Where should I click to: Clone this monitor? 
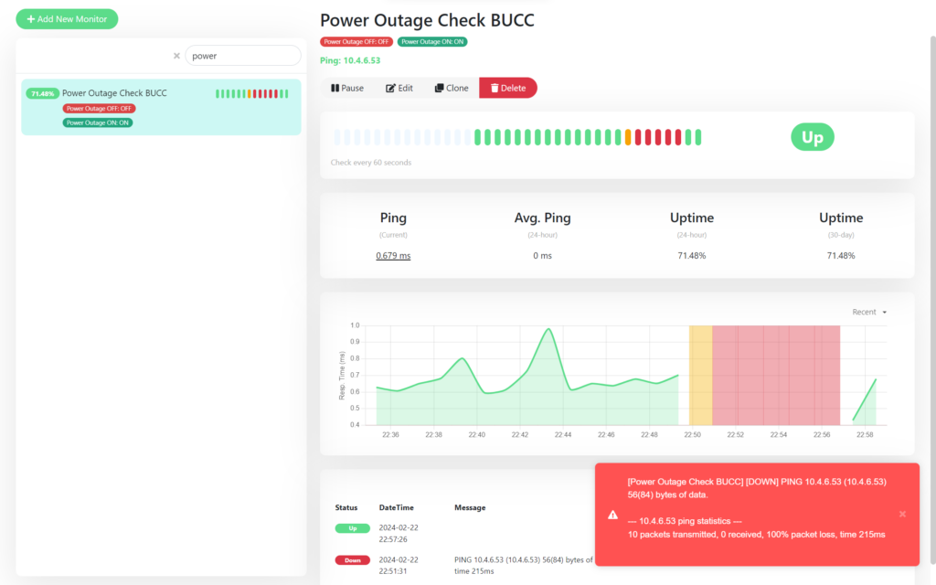452,88
